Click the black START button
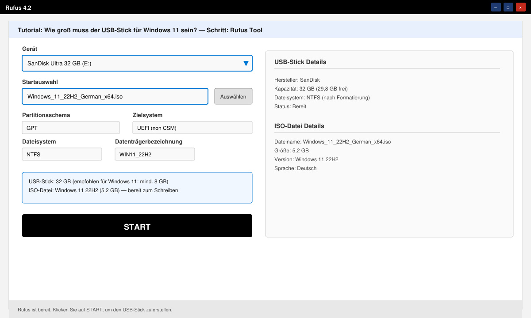Screen dimensions: 531x318 tap(137, 226)
